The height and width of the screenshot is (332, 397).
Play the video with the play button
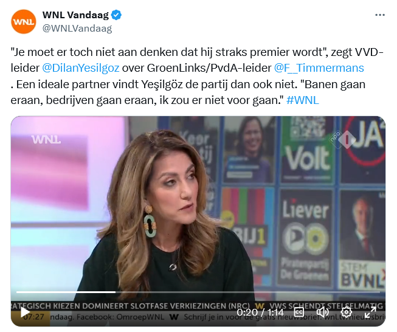tap(25, 312)
